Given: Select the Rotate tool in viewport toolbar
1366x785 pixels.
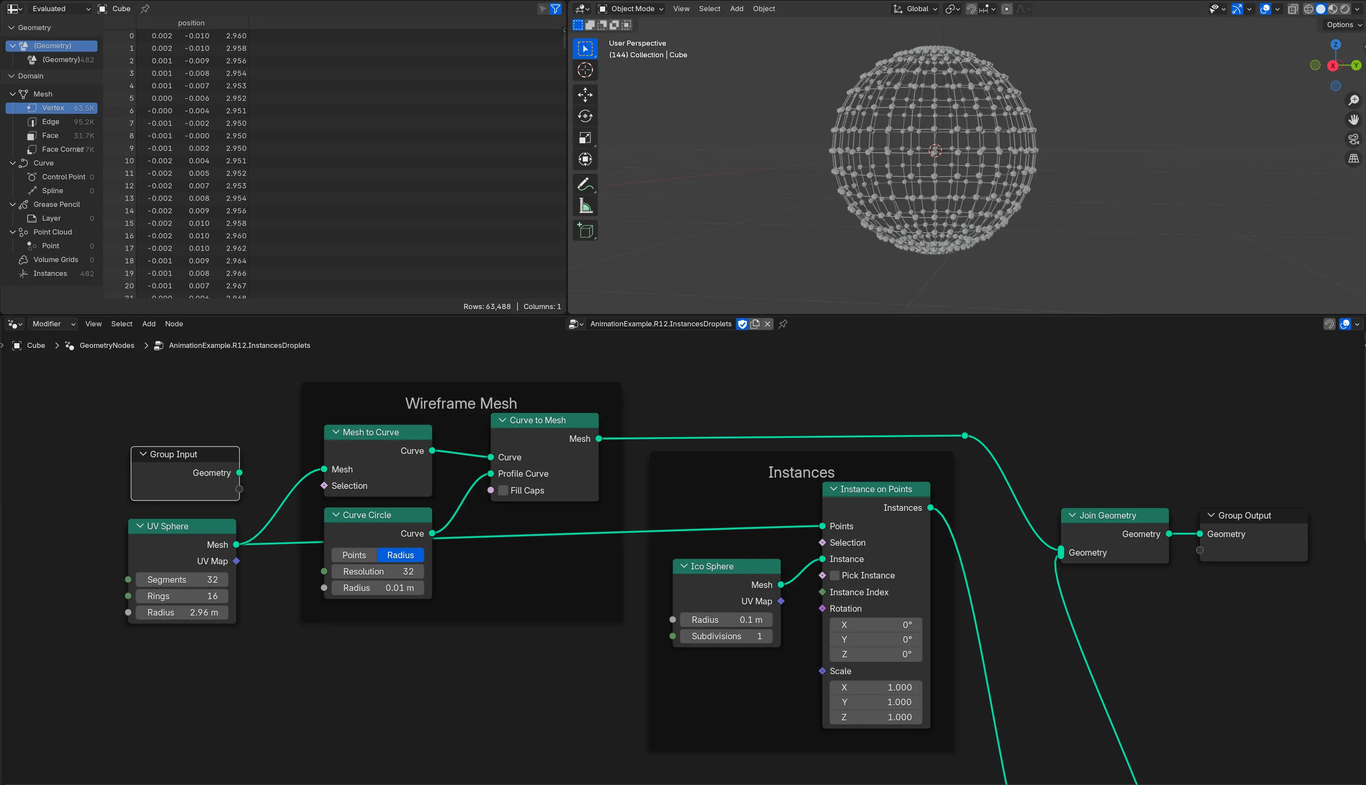Looking at the screenshot, I should [585, 116].
